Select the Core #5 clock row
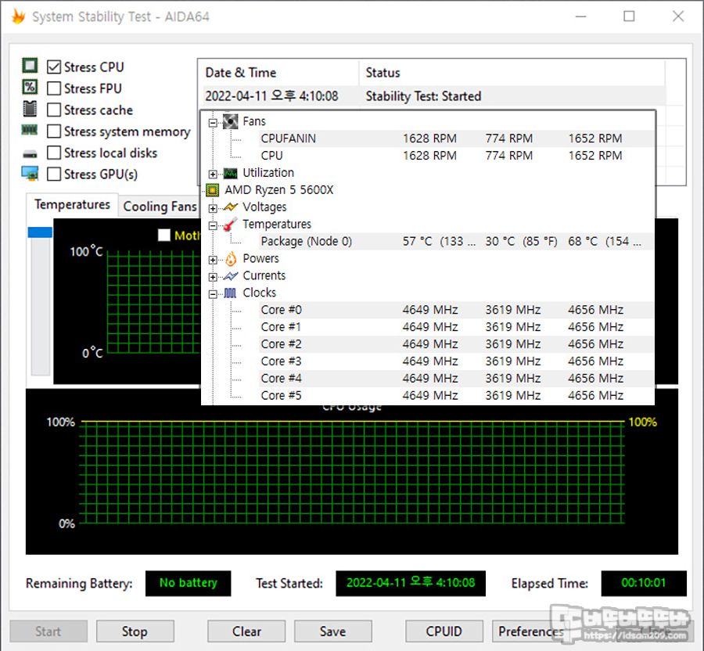Image resolution: width=704 pixels, height=651 pixels. coord(456,396)
